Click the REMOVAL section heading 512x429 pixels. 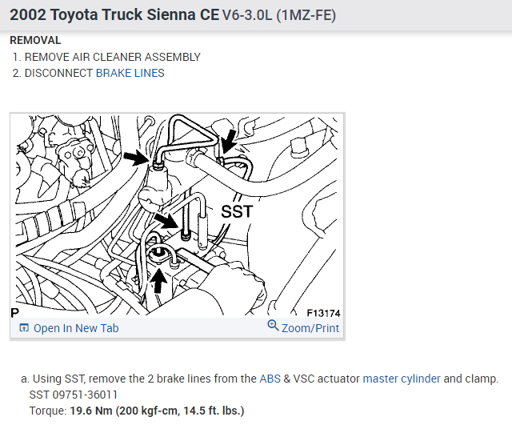[x=35, y=41]
